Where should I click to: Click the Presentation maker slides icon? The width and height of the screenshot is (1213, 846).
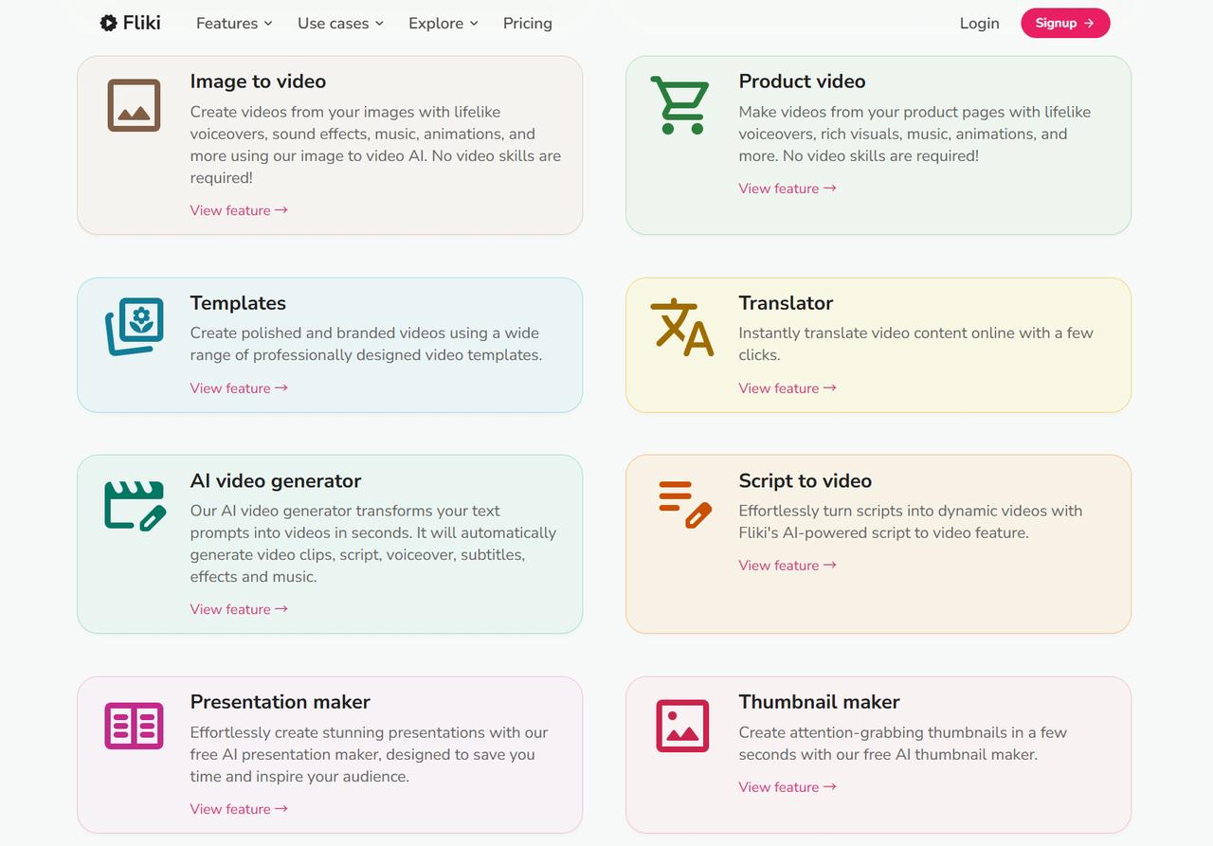134,726
